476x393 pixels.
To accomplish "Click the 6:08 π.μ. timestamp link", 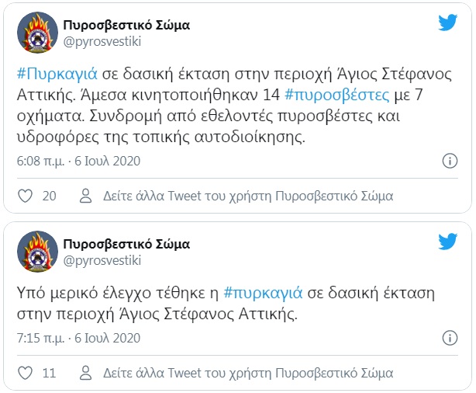I will [78, 161].
